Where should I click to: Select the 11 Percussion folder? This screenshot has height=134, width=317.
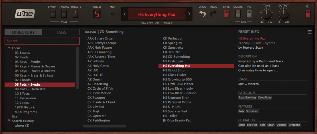tap(25, 98)
